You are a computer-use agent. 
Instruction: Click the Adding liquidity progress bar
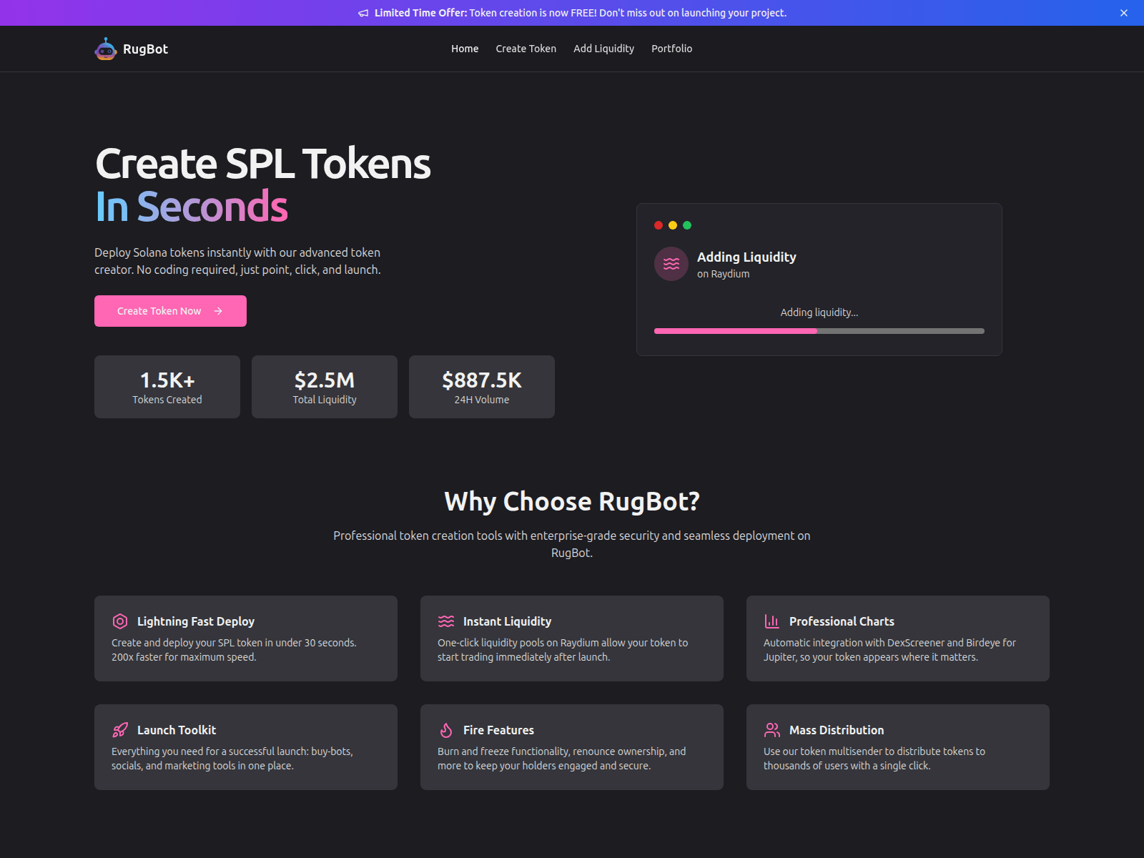(819, 331)
